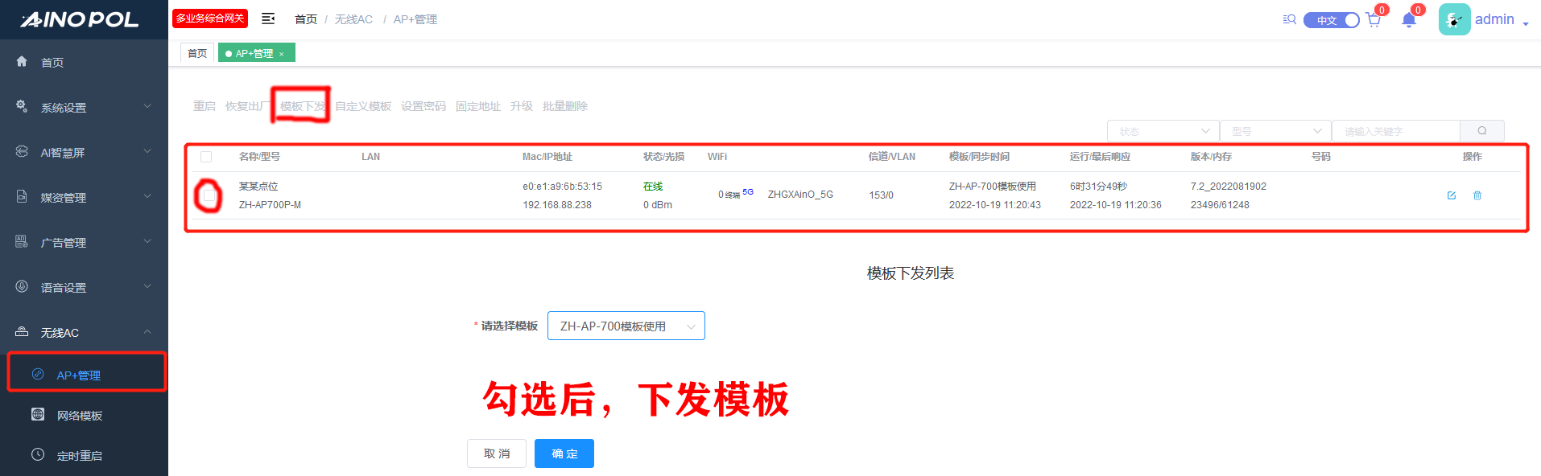
Task: Open the shopping cart icon
Action: point(1374,20)
